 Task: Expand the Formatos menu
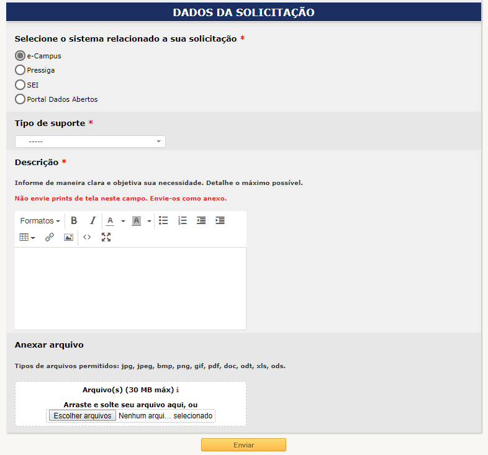click(40, 220)
